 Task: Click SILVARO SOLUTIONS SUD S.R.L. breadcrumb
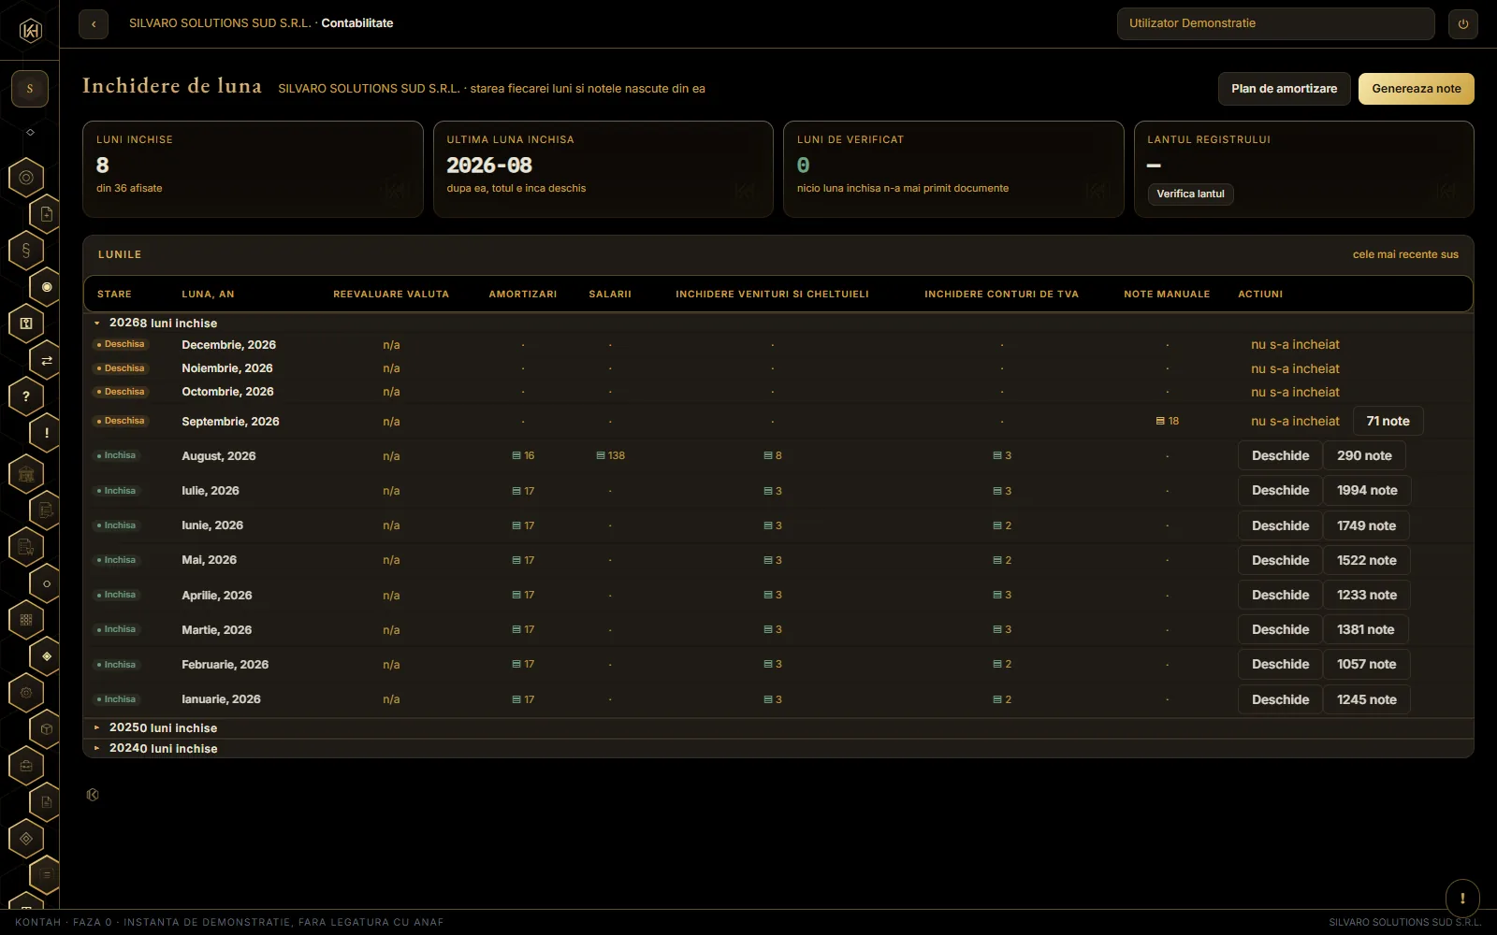pyautogui.click(x=220, y=23)
